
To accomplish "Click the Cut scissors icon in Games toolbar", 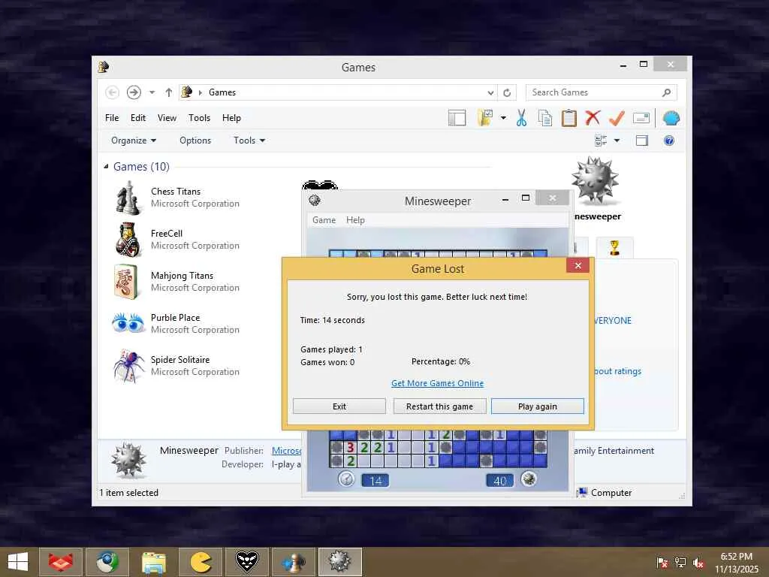I will tap(521, 118).
